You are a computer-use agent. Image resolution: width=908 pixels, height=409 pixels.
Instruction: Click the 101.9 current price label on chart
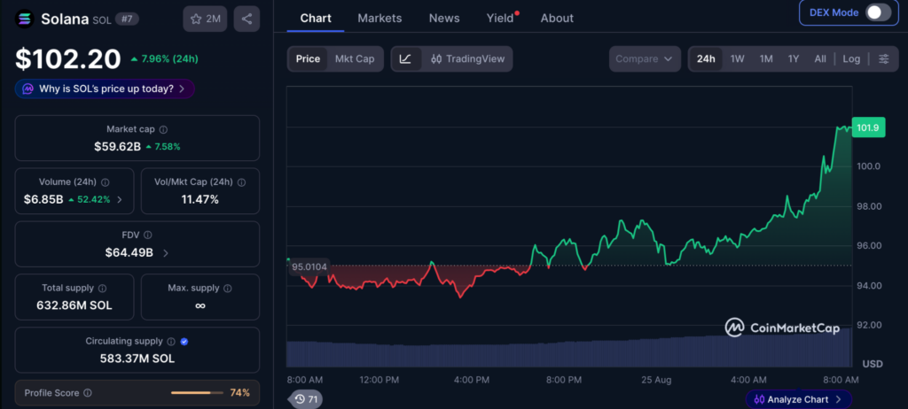point(868,127)
